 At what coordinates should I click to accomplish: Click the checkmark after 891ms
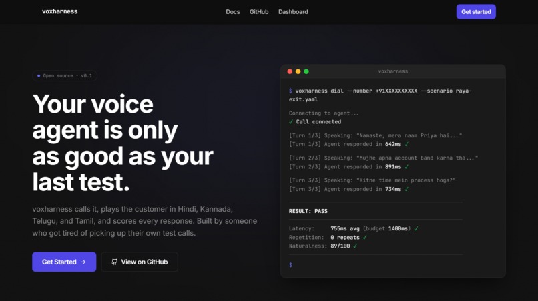pyautogui.click(x=407, y=166)
